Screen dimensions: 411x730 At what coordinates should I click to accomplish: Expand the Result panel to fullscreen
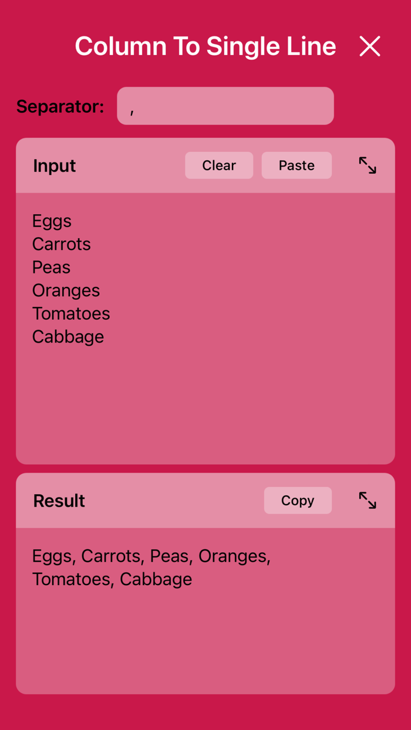(x=366, y=501)
